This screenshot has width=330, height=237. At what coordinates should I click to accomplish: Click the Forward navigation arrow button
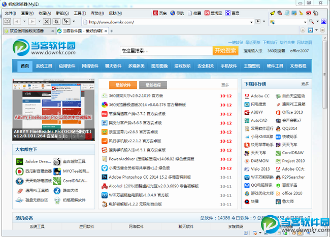[x=32, y=21]
